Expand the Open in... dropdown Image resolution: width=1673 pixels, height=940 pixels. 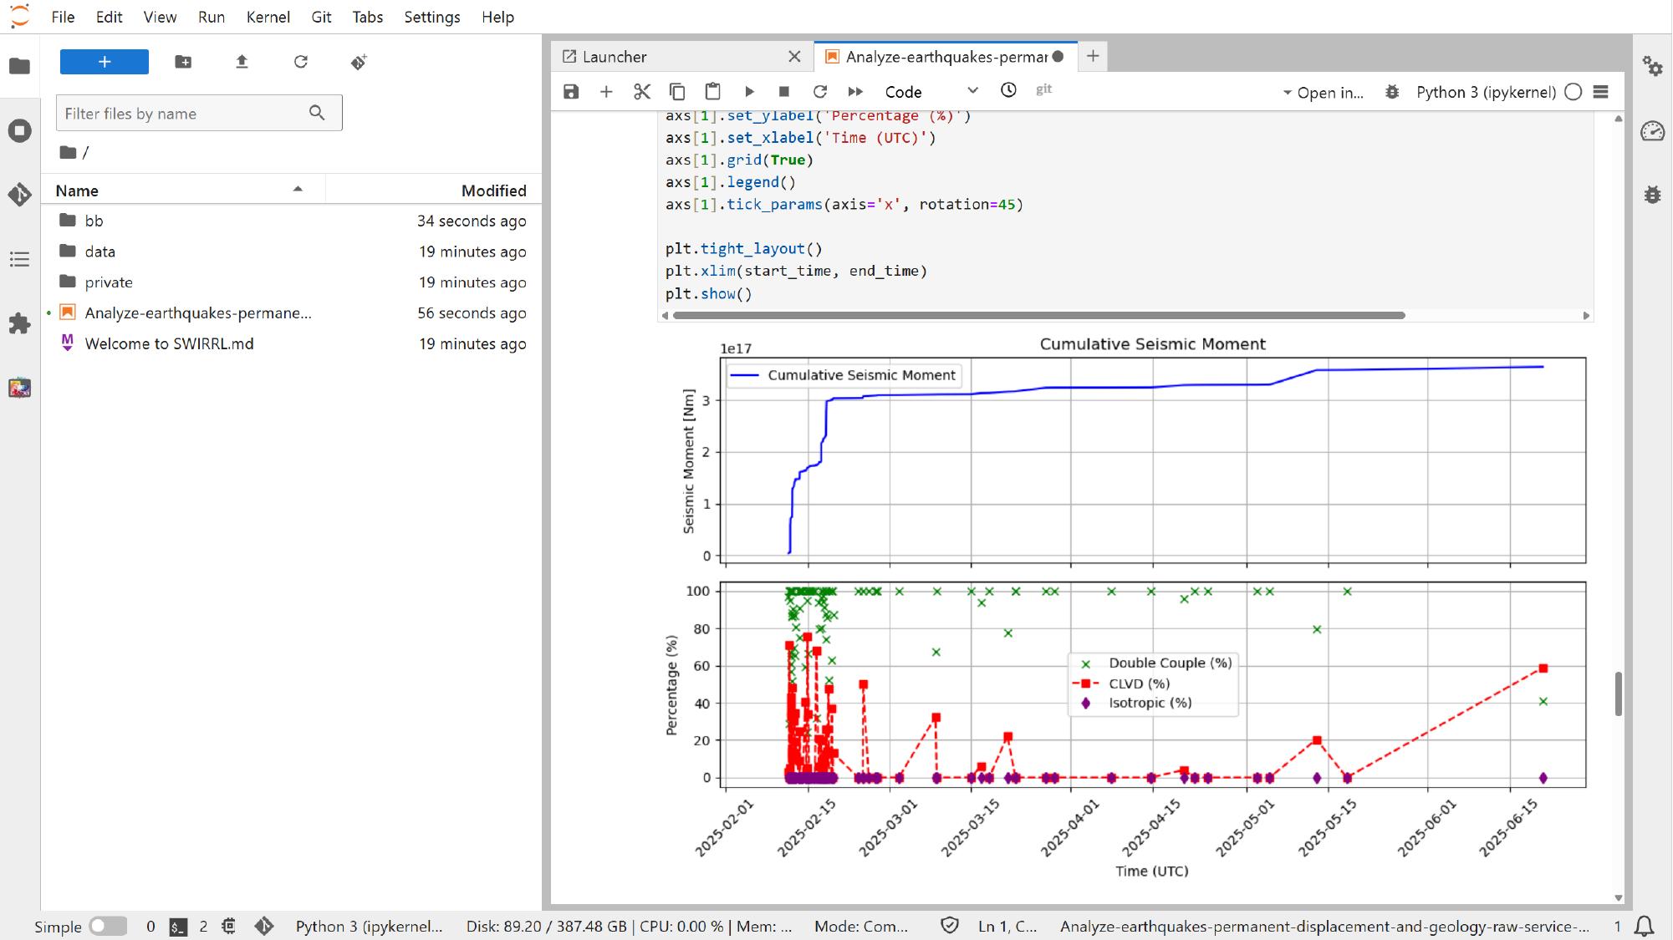1324,93
